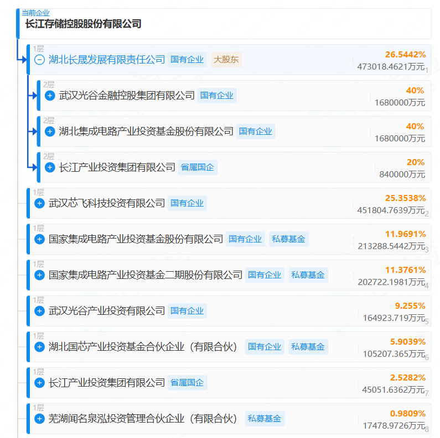Open 芜湖闻名泉泓投资管理合伙企业 link
Image resolution: width=440 pixels, height=438 pixels.
pos(143,419)
